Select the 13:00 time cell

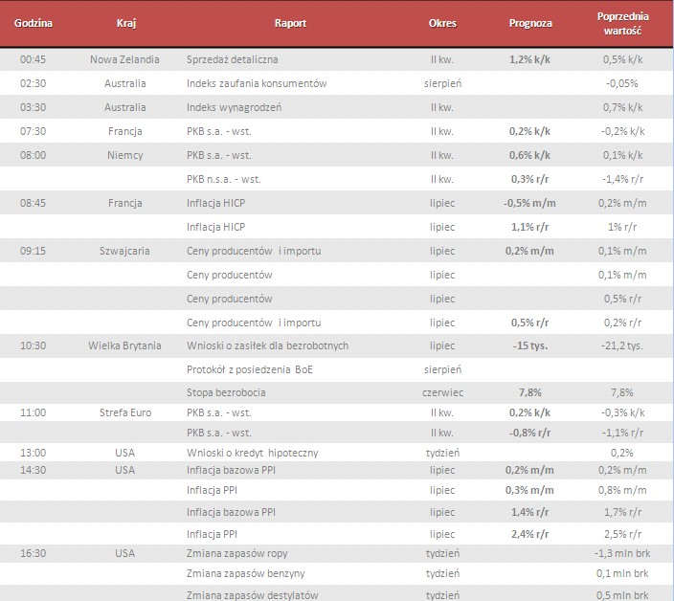(x=33, y=453)
